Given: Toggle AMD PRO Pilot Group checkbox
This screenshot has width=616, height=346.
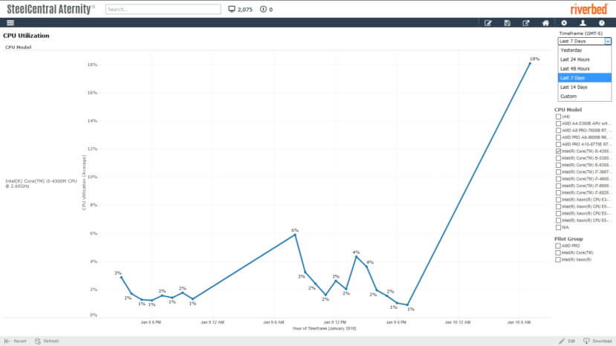Looking at the screenshot, I should 558,246.
